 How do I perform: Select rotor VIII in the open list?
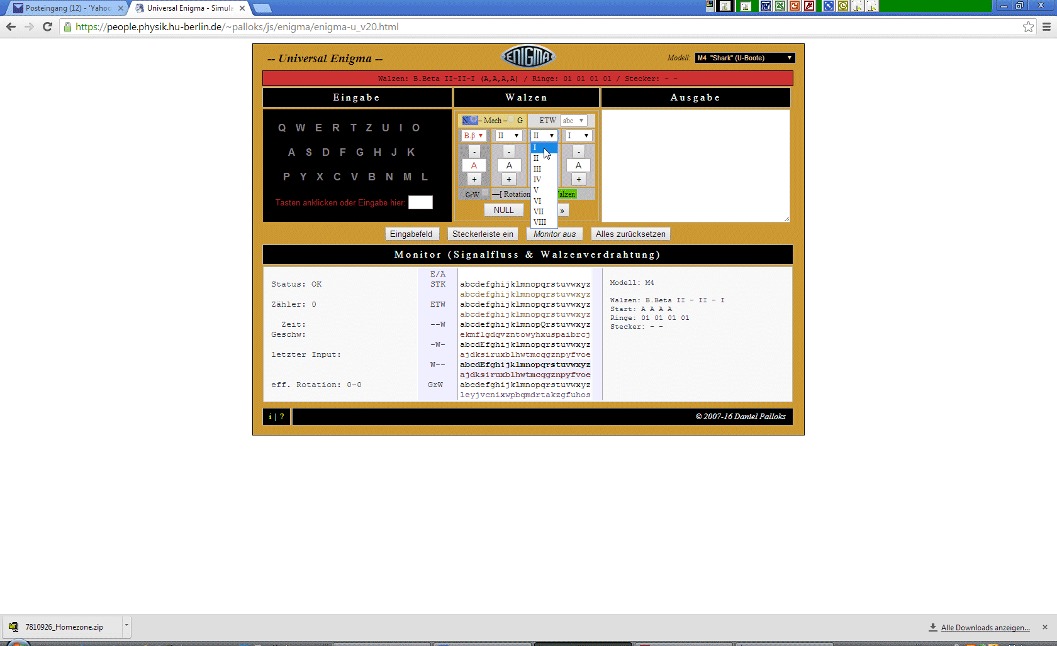(x=544, y=222)
